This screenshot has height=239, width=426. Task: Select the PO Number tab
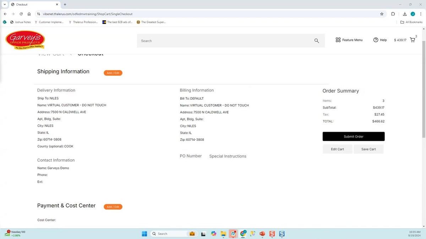click(191, 156)
